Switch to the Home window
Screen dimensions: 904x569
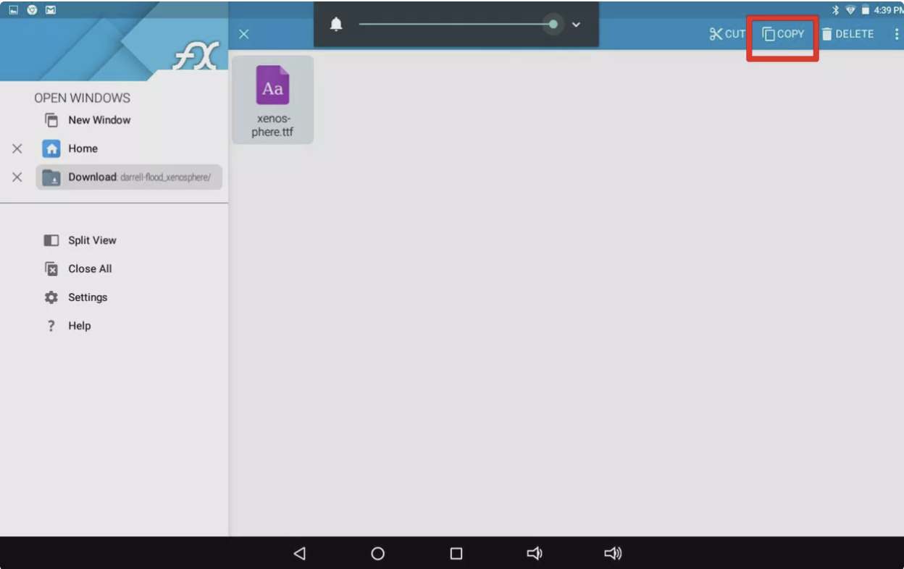coord(82,148)
